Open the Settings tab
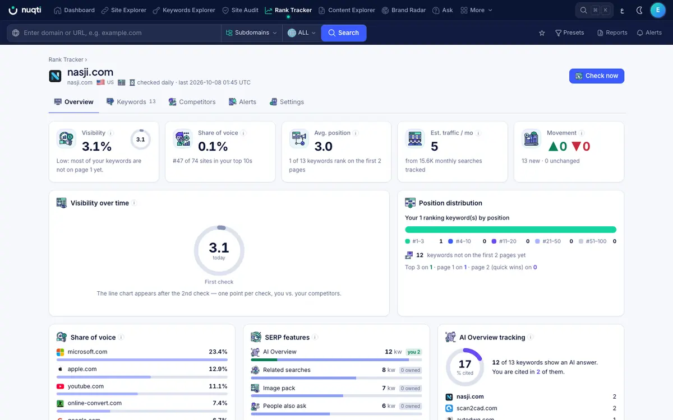Image resolution: width=673 pixels, height=420 pixels. [287, 102]
